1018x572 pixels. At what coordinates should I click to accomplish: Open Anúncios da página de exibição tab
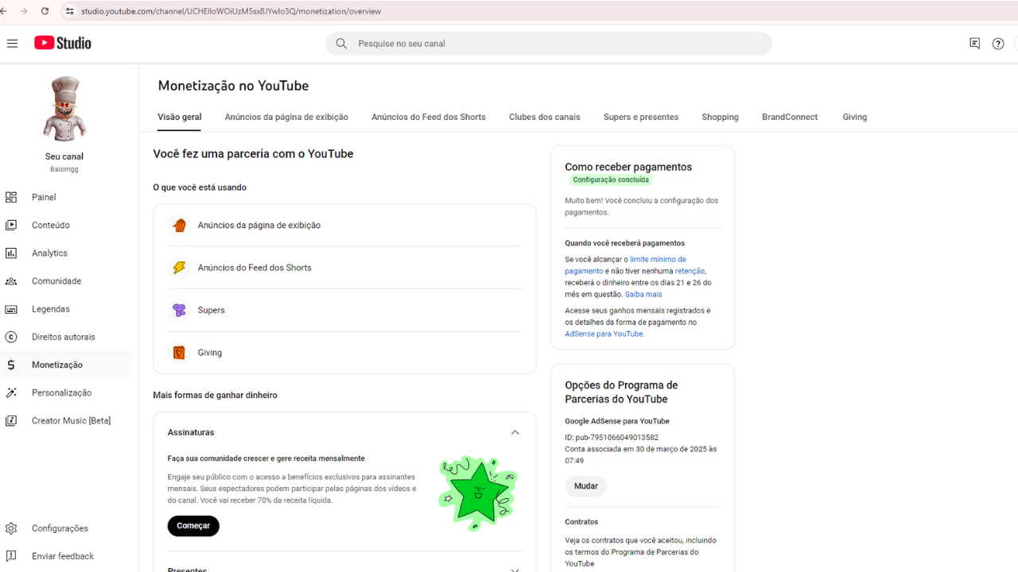[286, 117]
